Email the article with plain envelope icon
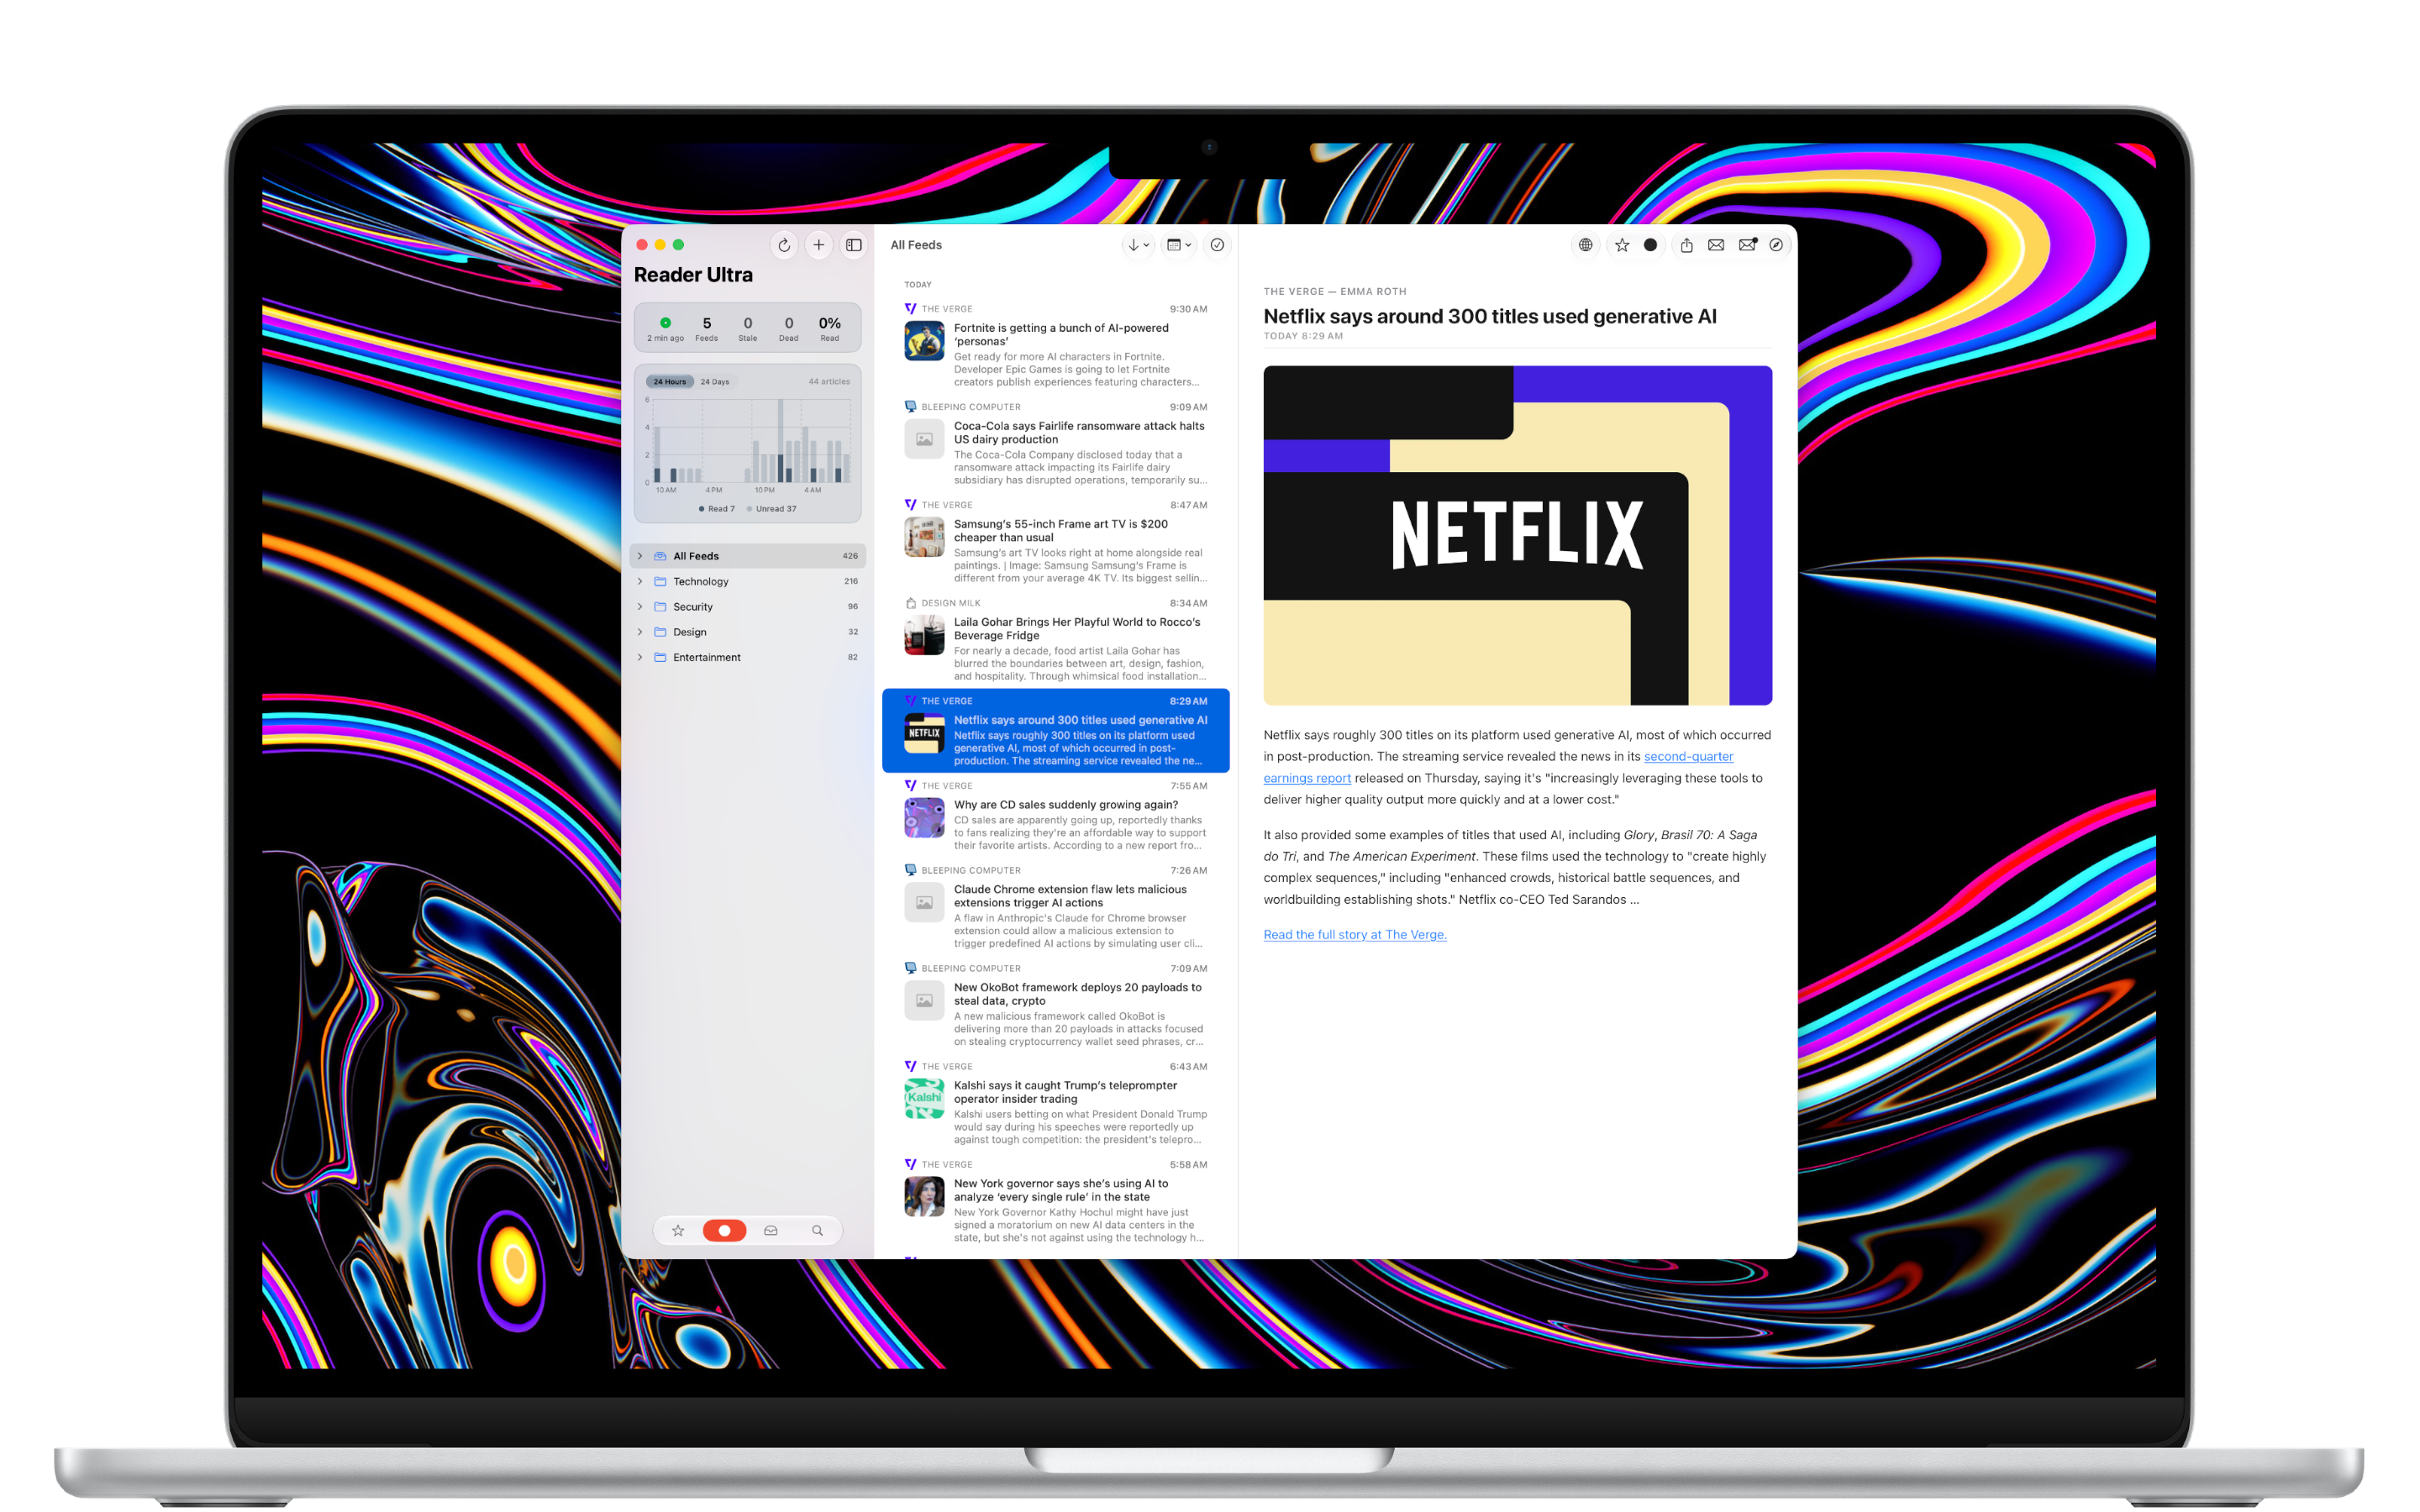Screen dimensions: 2420x1512 [1716, 245]
